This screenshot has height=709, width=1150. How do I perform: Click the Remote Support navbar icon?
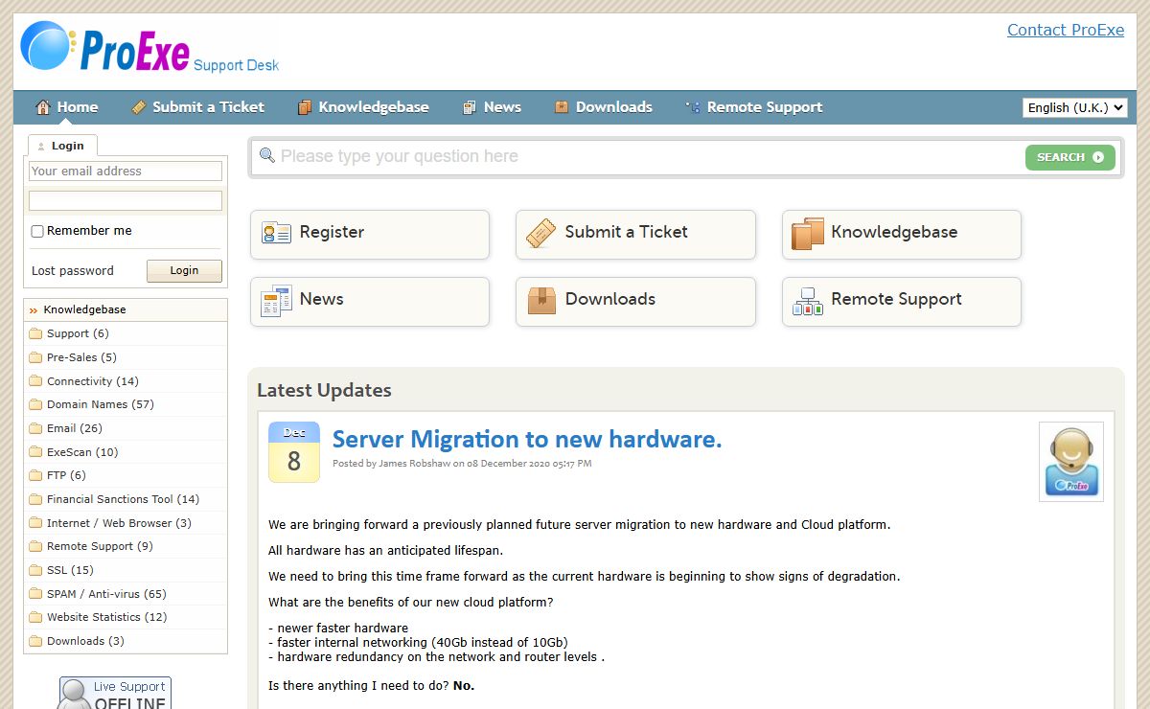tap(693, 107)
